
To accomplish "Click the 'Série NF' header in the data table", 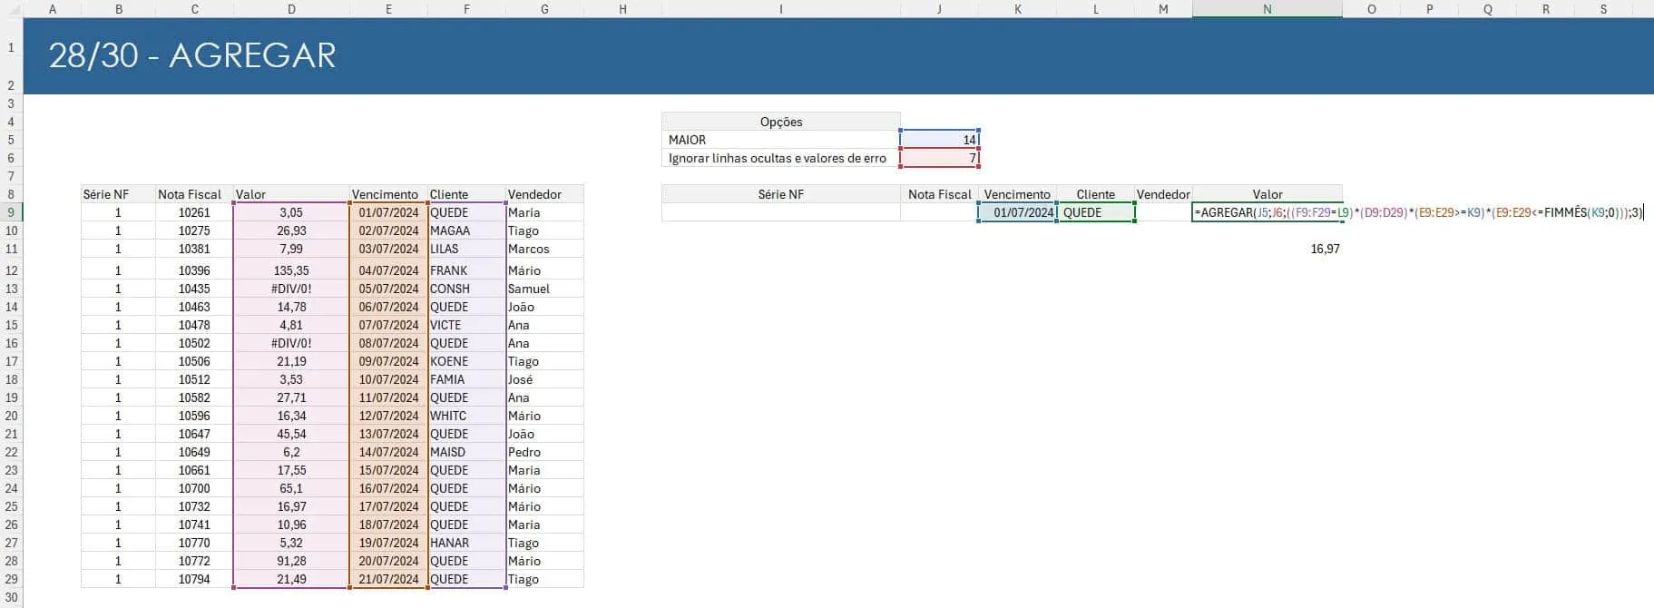I will (118, 194).
